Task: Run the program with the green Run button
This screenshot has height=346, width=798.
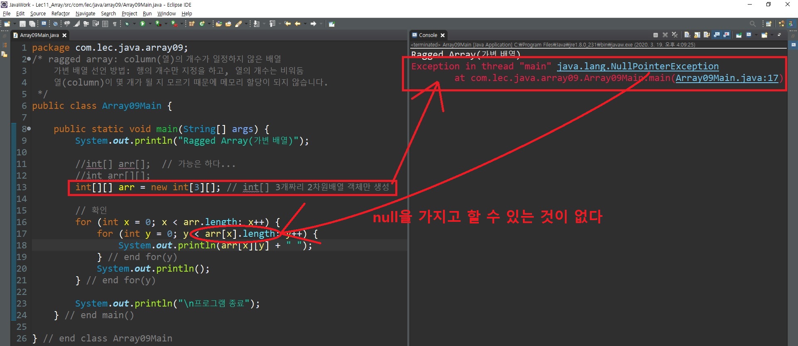Action: click(143, 24)
